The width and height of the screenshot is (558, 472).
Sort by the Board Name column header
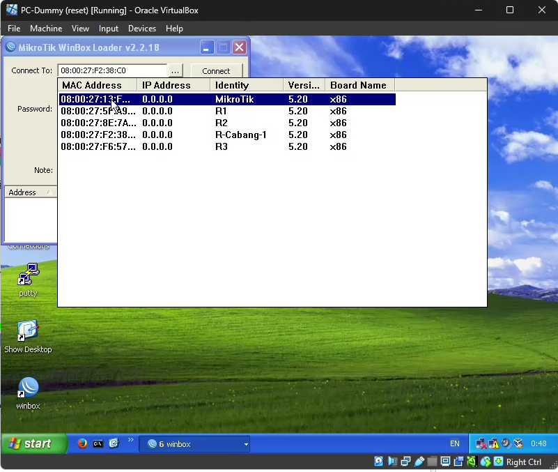(359, 85)
